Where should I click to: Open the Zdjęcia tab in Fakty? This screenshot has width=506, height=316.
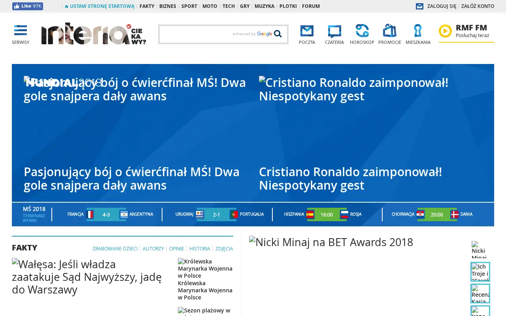click(224, 248)
